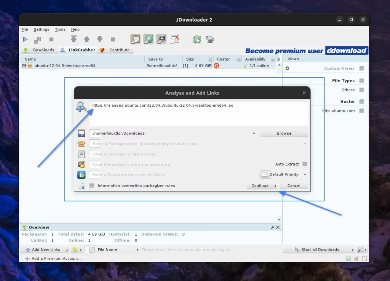Open the Help menu
This screenshot has height=281, width=390.
tap(75, 29)
